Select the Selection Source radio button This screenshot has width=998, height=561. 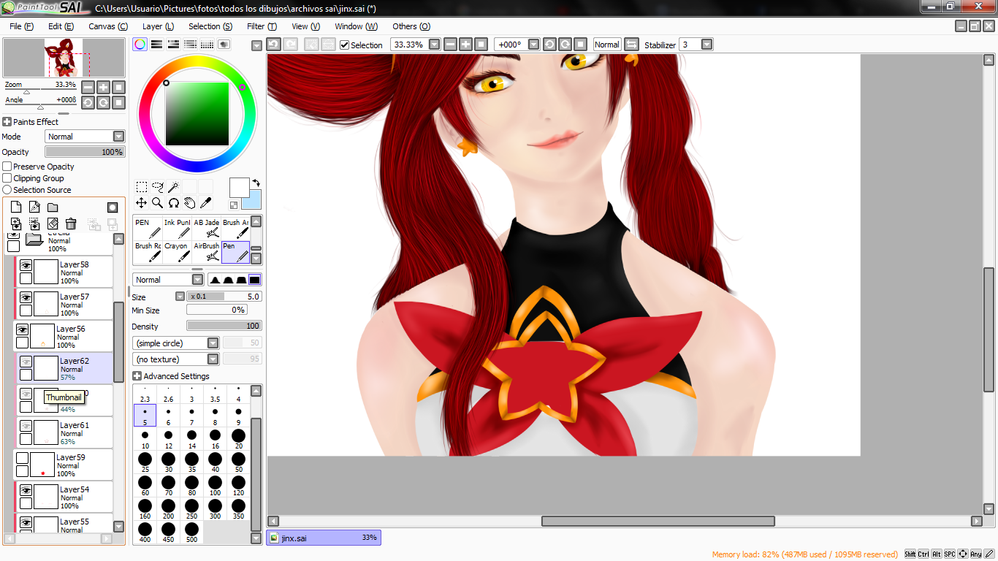click(x=7, y=190)
